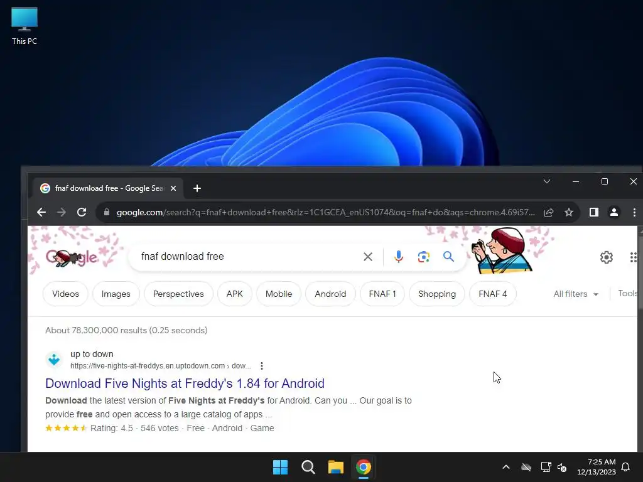Start voice search with the microphone icon
This screenshot has width=643, height=482.
[398, 257]
